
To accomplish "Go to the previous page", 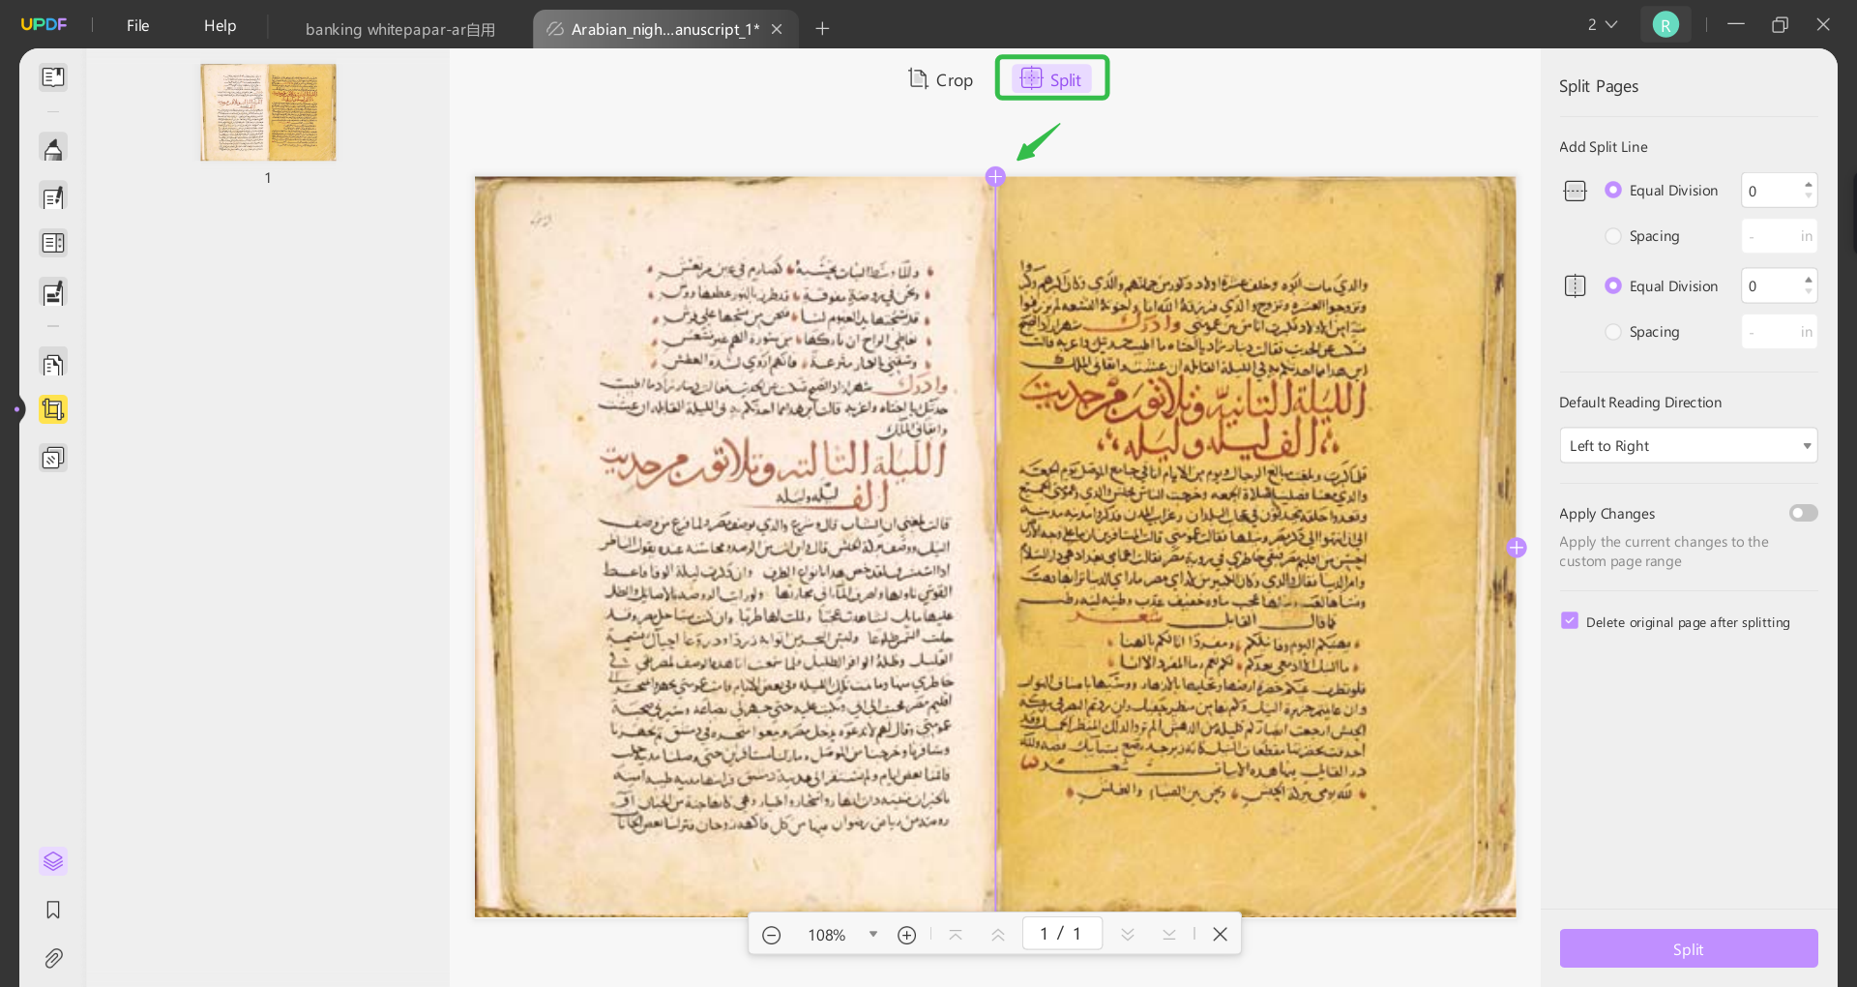I will [998, 935].
